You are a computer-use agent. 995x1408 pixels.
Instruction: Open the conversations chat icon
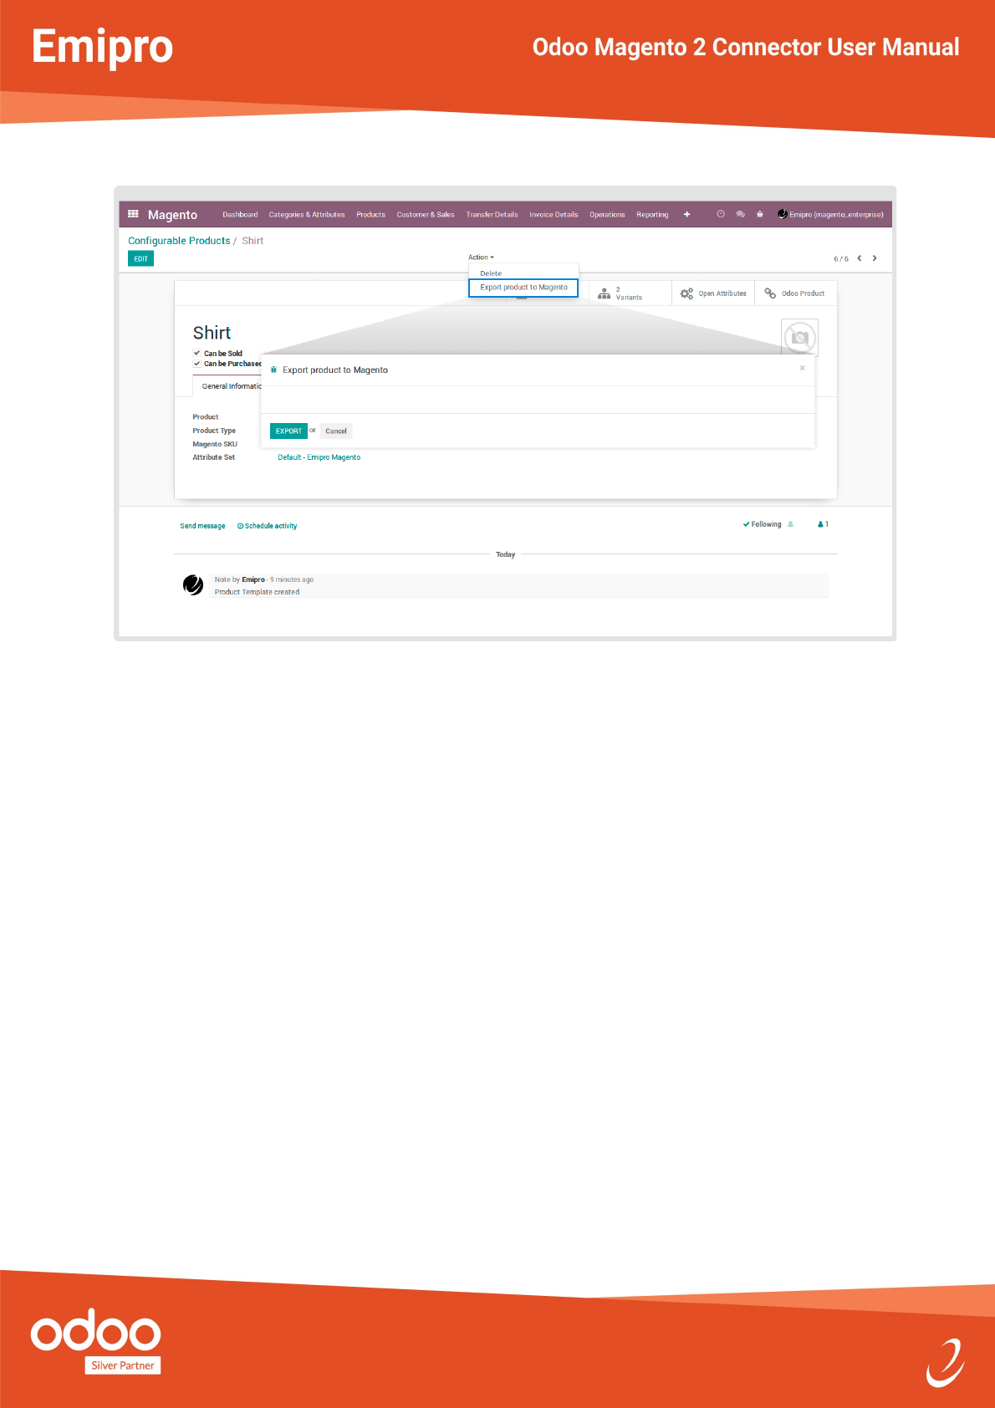point(740,214)
